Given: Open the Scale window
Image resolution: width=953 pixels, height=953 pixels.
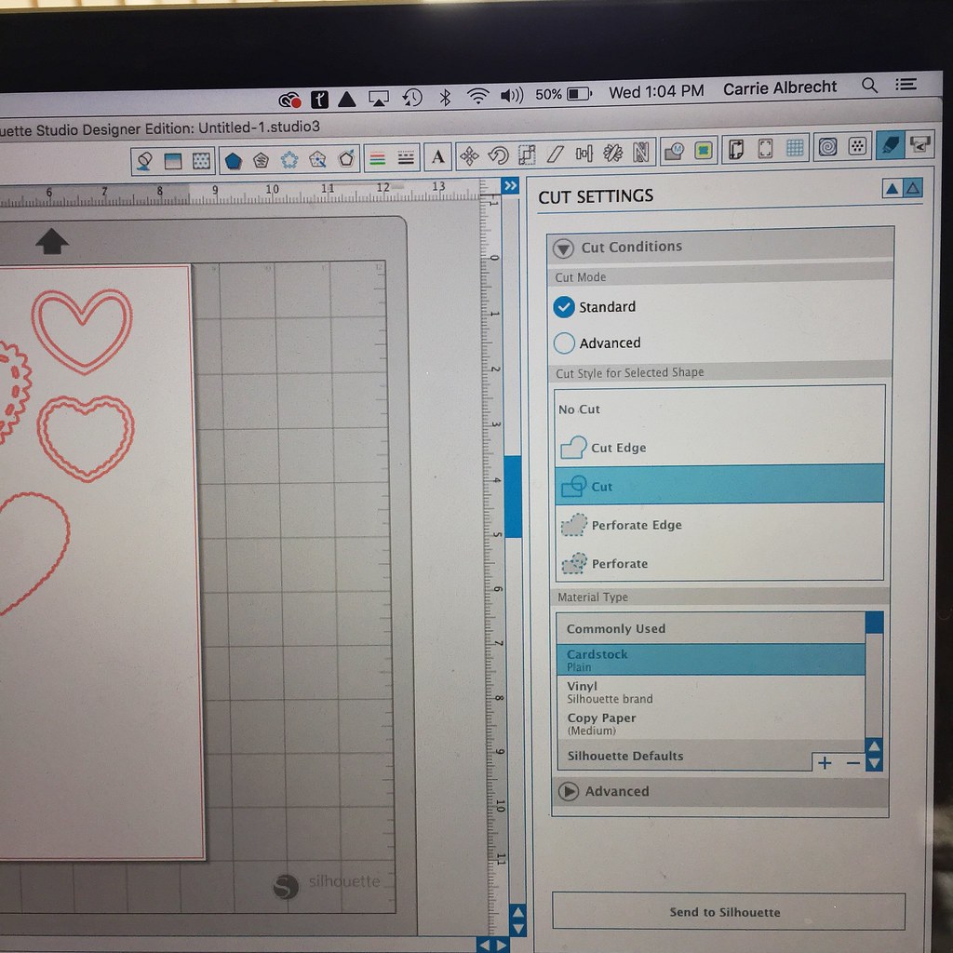Looking at the screenshot, I should coord(527,154).
